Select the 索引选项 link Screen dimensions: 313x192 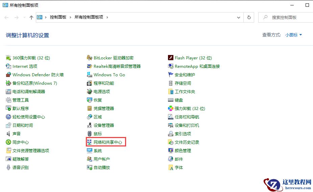tap(183, 134)
